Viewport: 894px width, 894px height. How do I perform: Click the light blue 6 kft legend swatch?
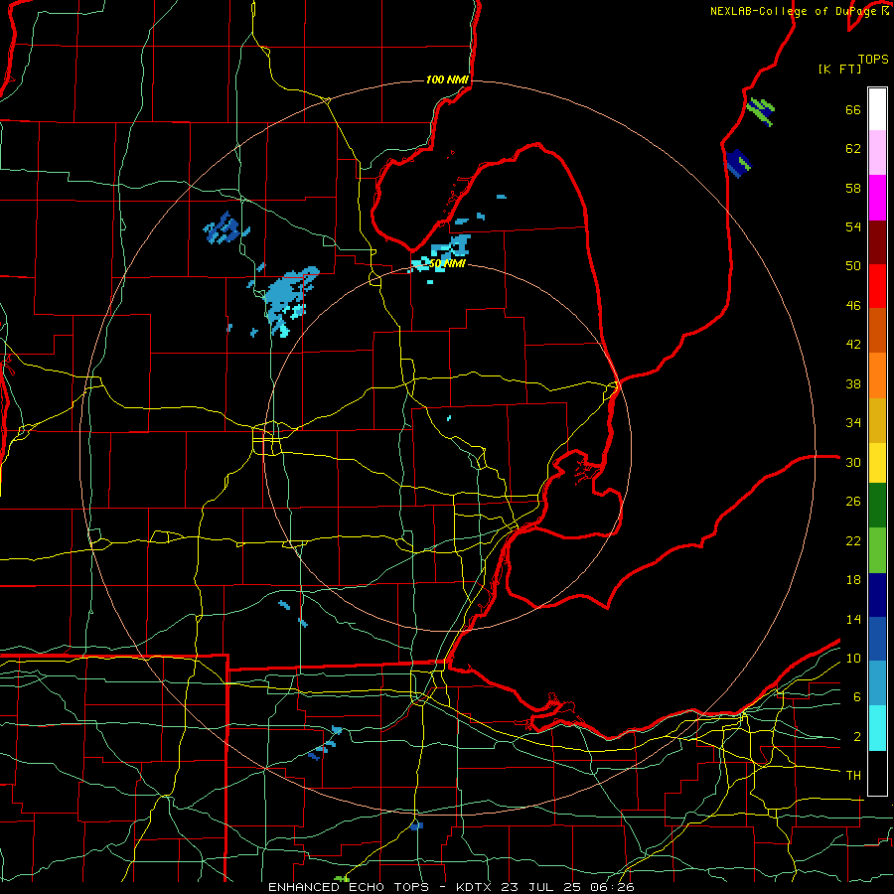click(x=877, y=683)
